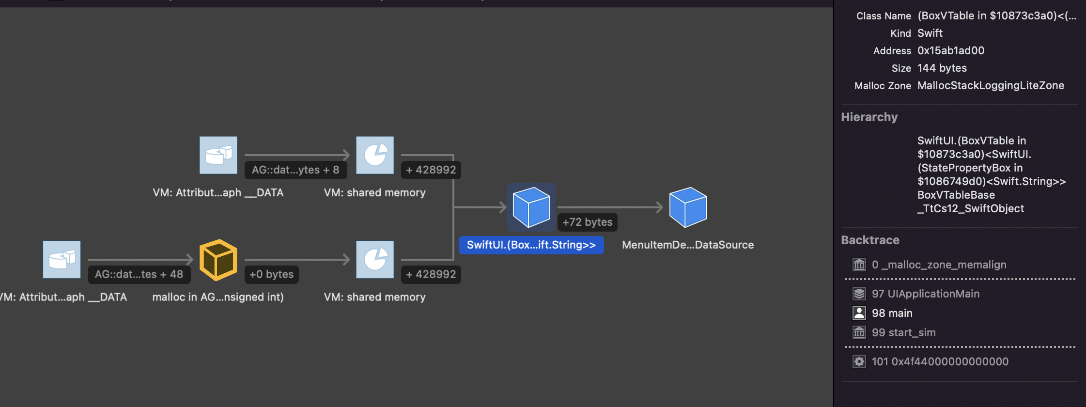Click the +72 bytes reference label
Viewport: 1086px width, 407px height.
pos(587,222)
